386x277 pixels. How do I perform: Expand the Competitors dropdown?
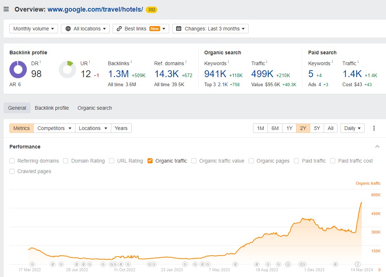coord(54,128)
